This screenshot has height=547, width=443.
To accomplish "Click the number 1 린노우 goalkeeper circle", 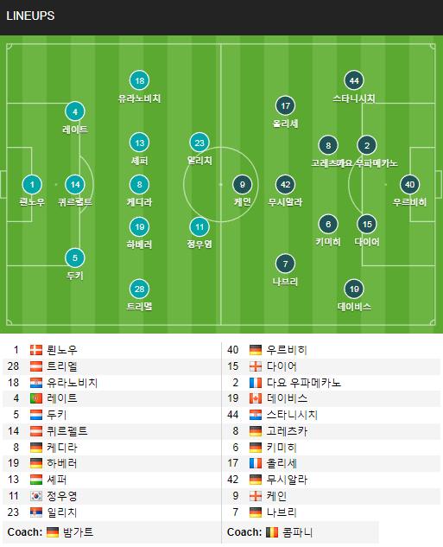I will [32, 185].
